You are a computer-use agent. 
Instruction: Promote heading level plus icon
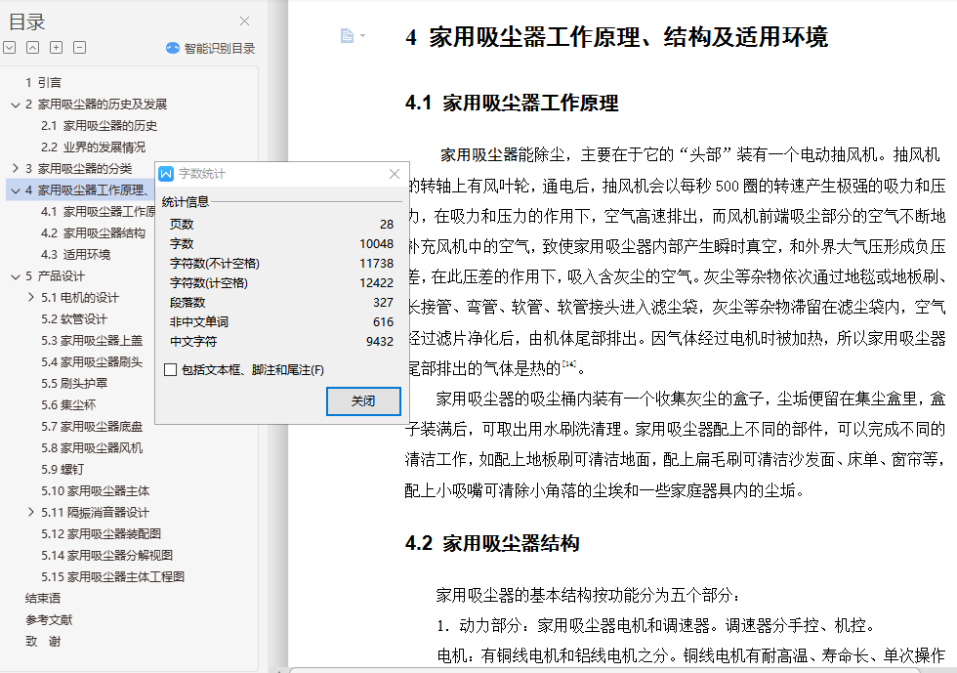(57, 48)
